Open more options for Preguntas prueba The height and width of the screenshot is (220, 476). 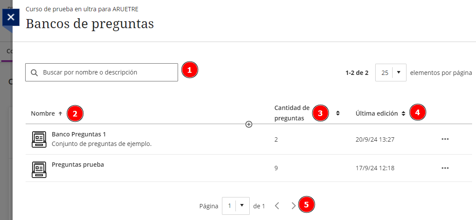pos(445,168)
